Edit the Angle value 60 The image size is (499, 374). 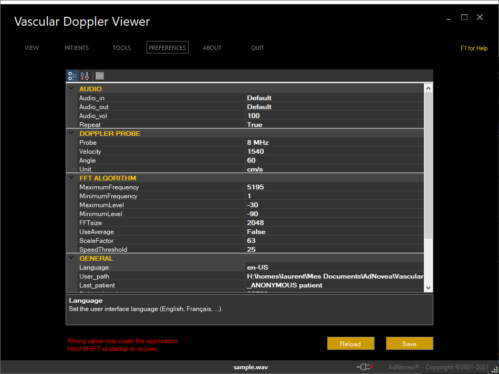coord(335,160)
